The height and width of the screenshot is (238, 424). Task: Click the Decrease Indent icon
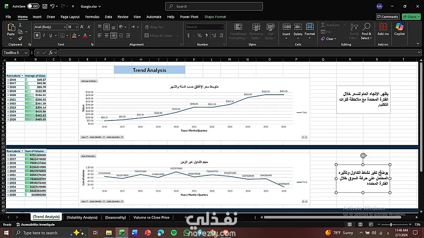121,36
